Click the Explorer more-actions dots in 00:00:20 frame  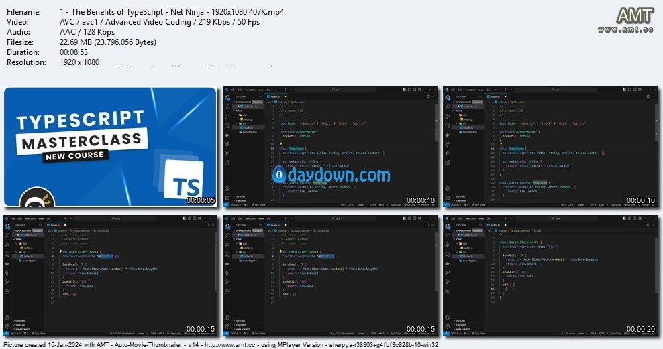coord(480,225)
